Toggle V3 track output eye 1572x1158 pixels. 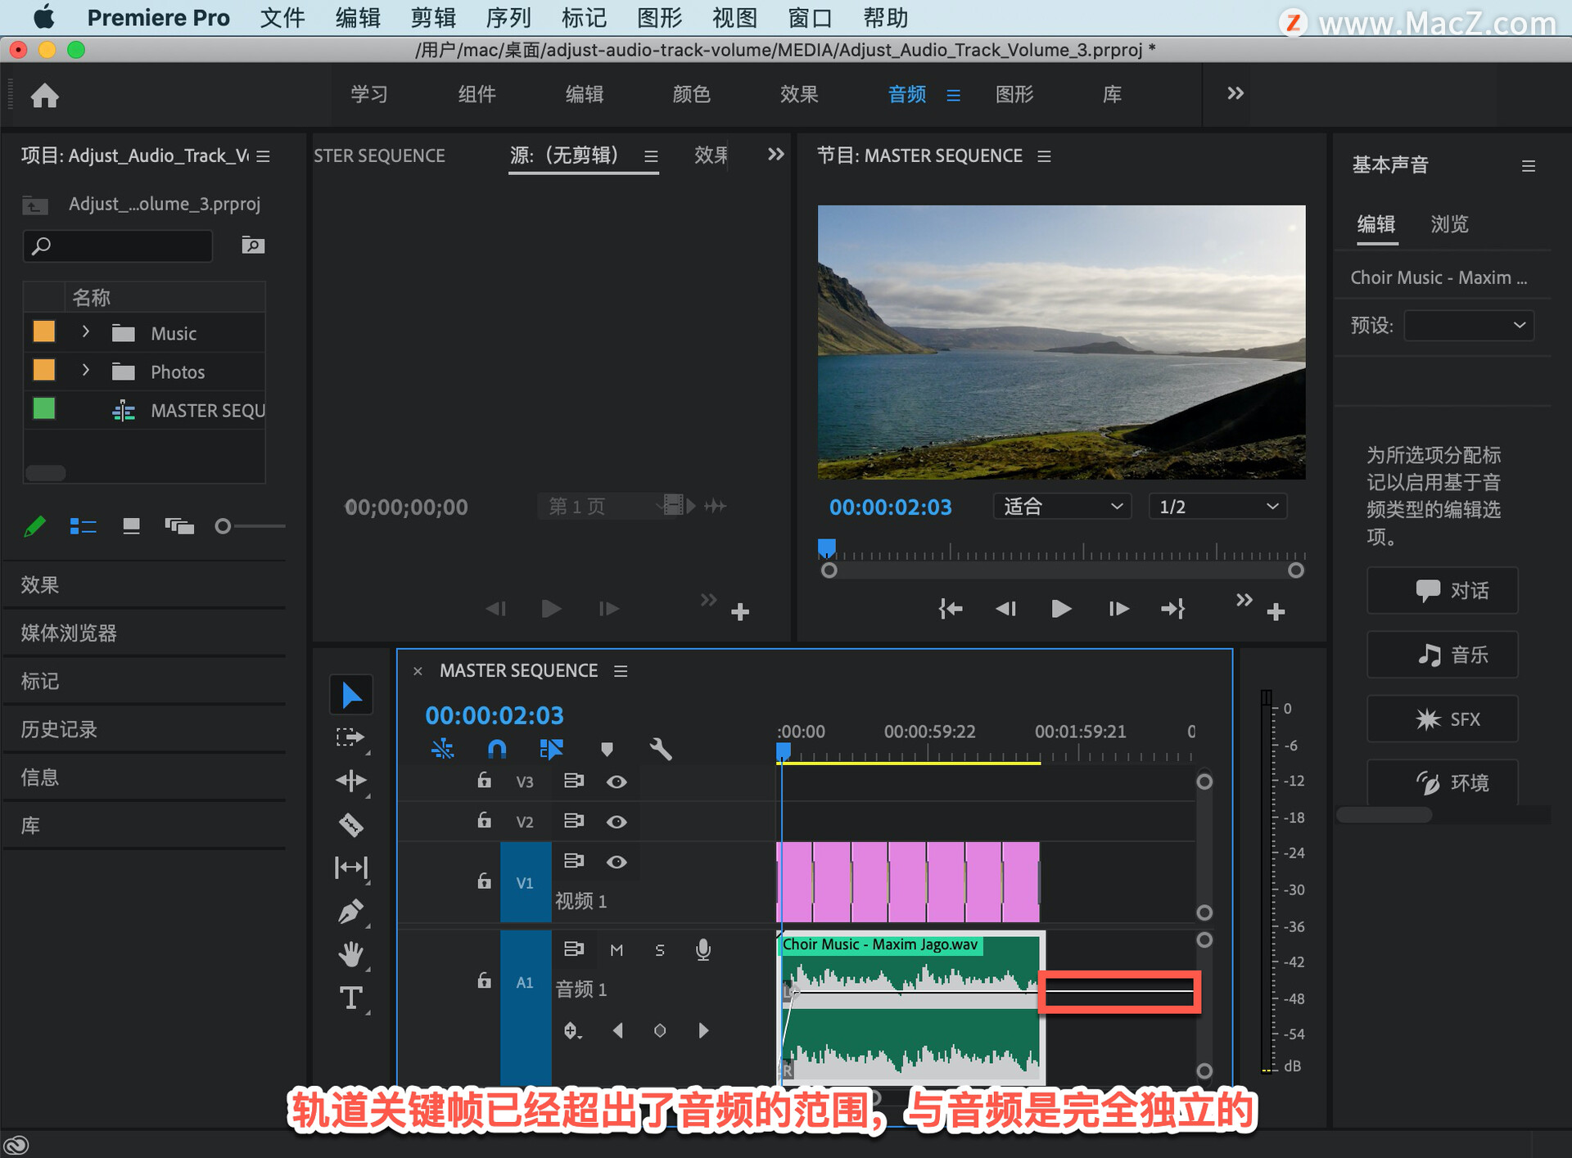[617, 782]
